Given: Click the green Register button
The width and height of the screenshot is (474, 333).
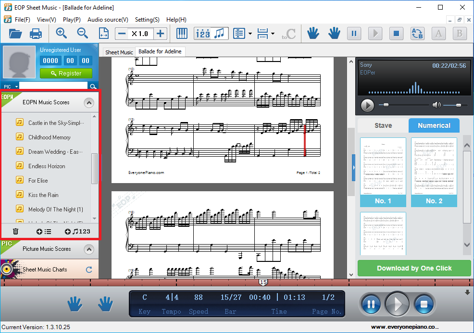Looking at the screenshot, I should [x=66, y=74].
